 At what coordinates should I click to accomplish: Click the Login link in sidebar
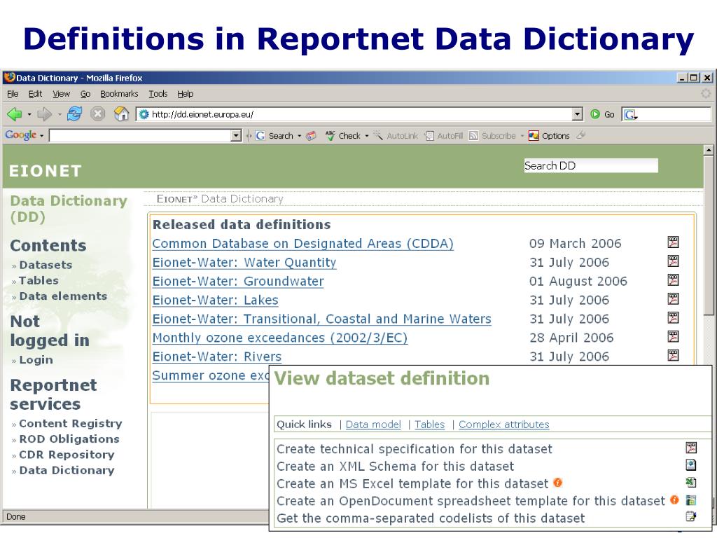tap(36, 360)
